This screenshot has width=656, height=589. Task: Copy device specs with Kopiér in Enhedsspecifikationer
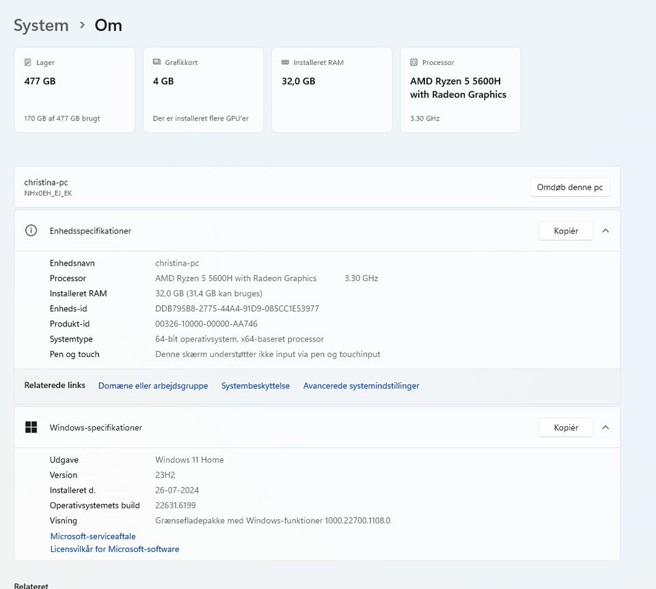[566, 231]
